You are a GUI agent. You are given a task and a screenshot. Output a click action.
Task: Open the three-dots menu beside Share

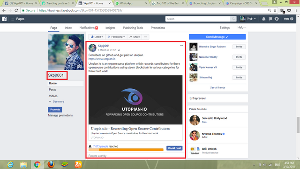145,37
